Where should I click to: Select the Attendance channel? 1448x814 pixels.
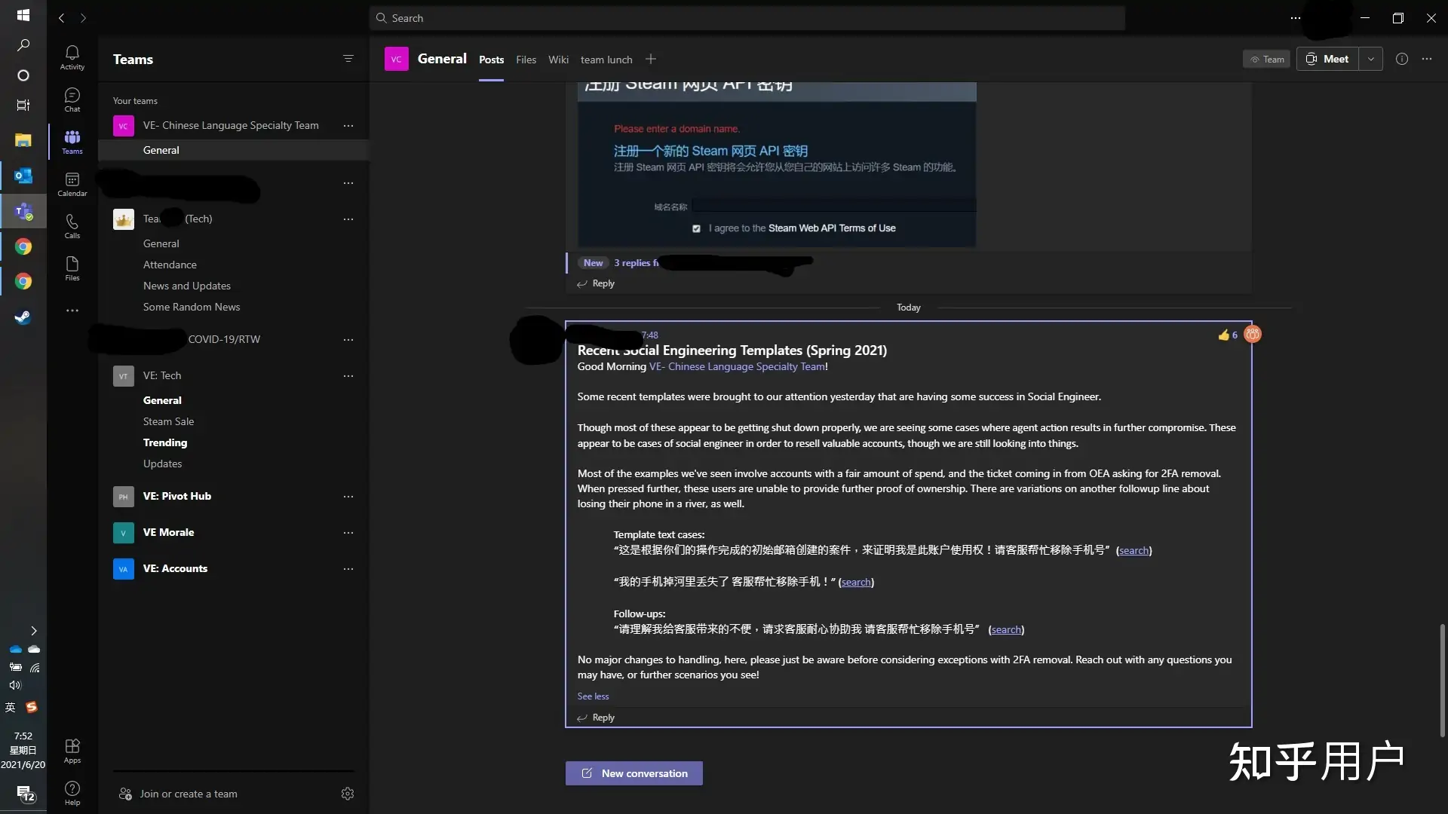pos(170,265)
